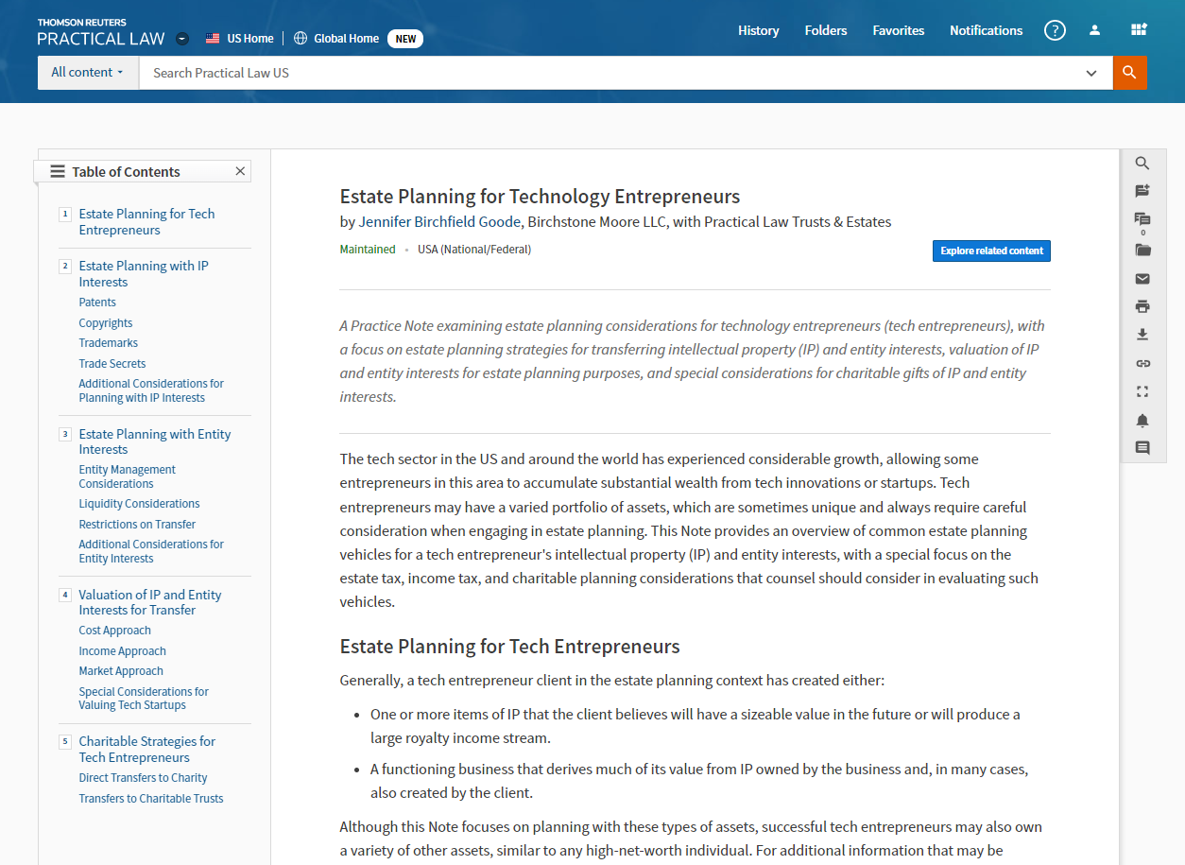
Task: Go to Favorites in the top navigation
Action: pos(898,30)
